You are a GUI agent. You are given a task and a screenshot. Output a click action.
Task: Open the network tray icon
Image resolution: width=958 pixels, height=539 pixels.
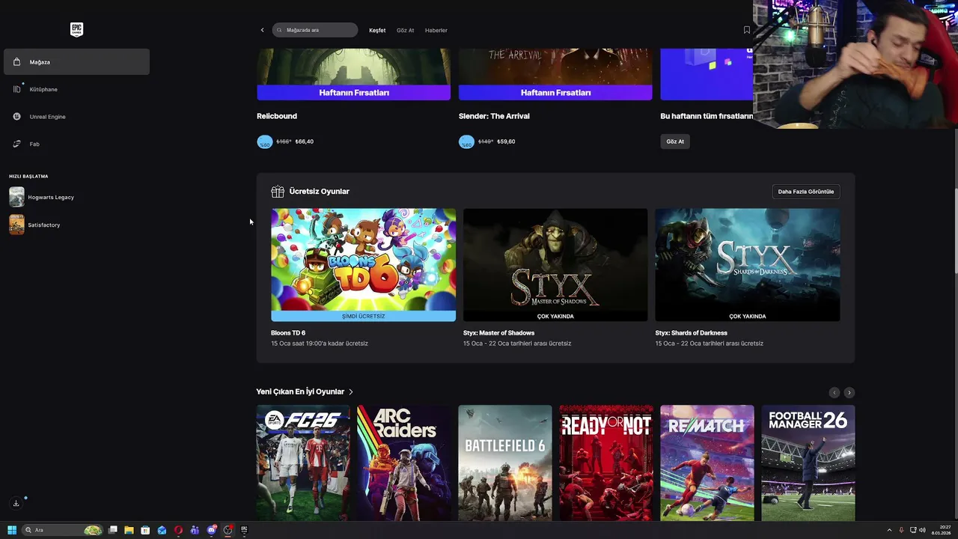[913, 530]
